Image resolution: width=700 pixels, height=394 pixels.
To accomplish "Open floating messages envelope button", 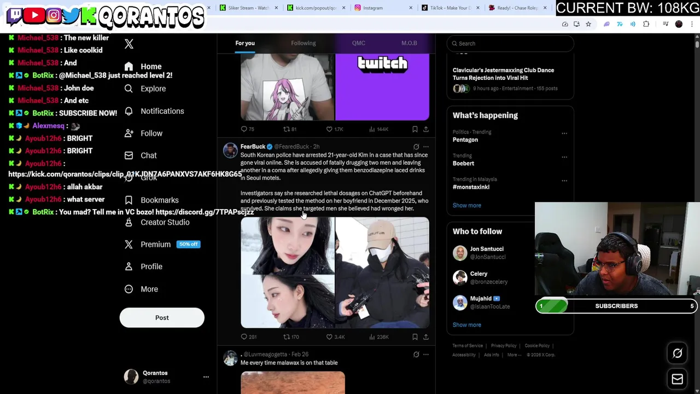I will tap(678, 379).
